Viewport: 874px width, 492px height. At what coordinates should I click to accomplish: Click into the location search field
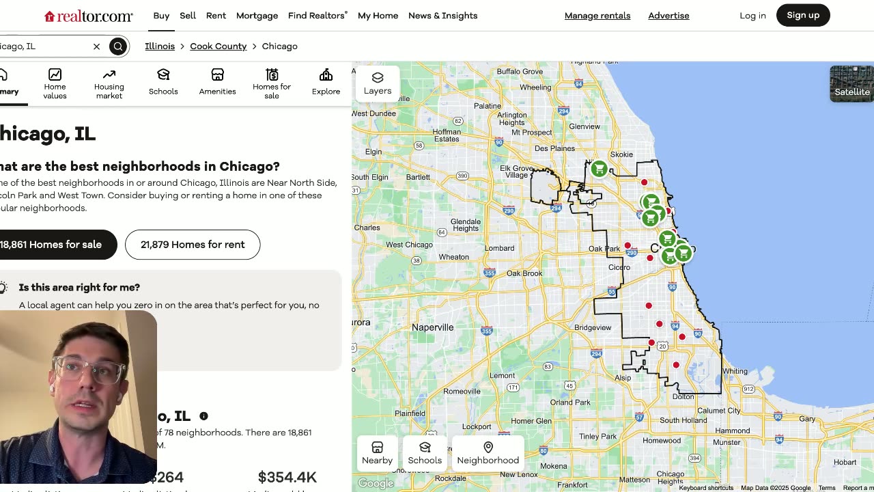point(44,46)
